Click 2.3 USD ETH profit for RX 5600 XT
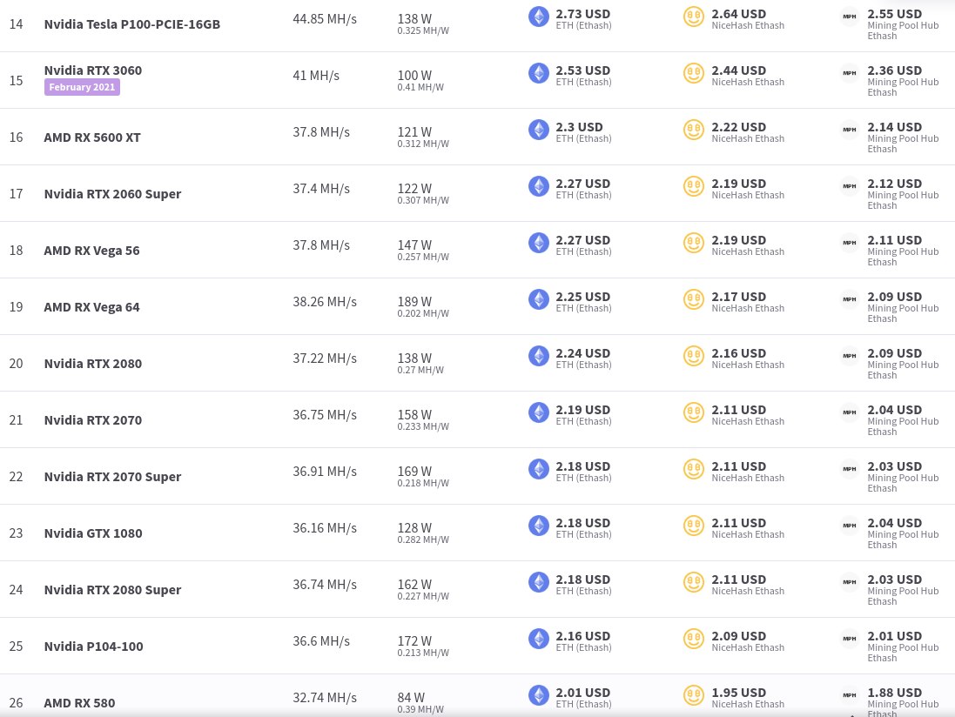The width and height of the screenshot is (955, 717). pos(579,127)
